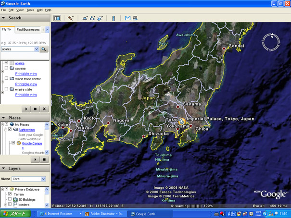Clear search results with X button
The height and width of the screenshot is (218, 291).
(x=44, y=109)
